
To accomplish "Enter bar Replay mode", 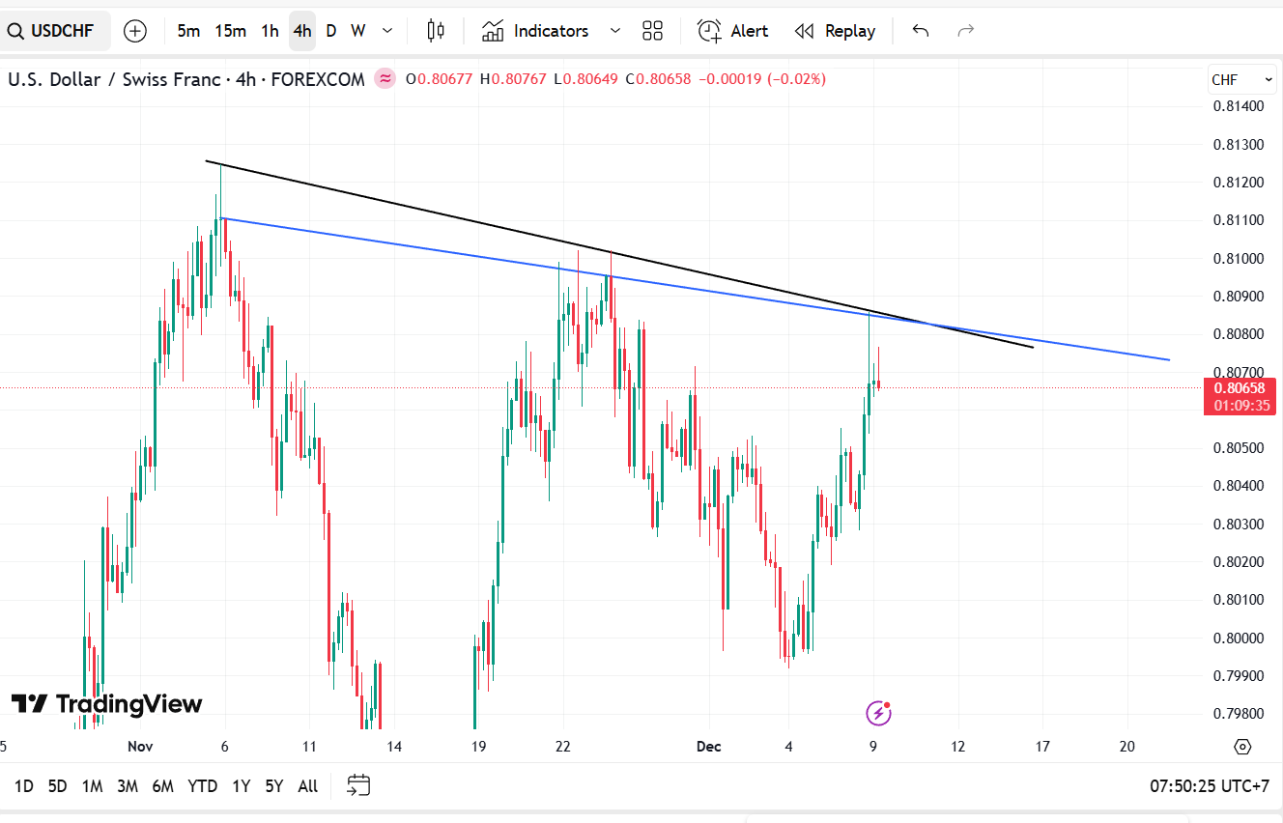I will pyautogui.click(x=835, y=30).
